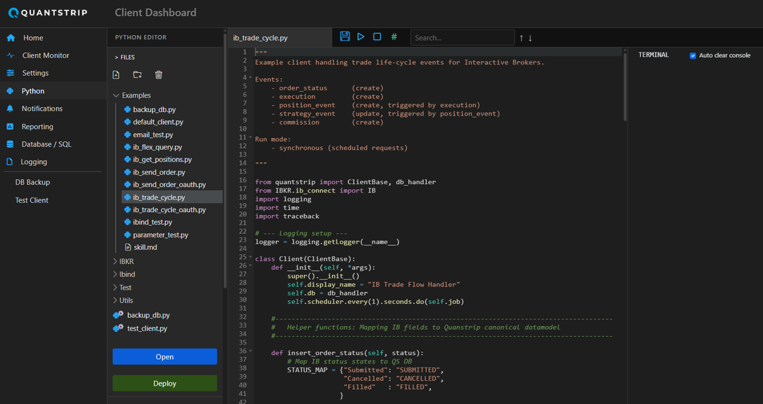The height and width of the screenshot is (404, 763).
Task: Save the current script with the floppy disk icon
Action: (x=345, y=36)
